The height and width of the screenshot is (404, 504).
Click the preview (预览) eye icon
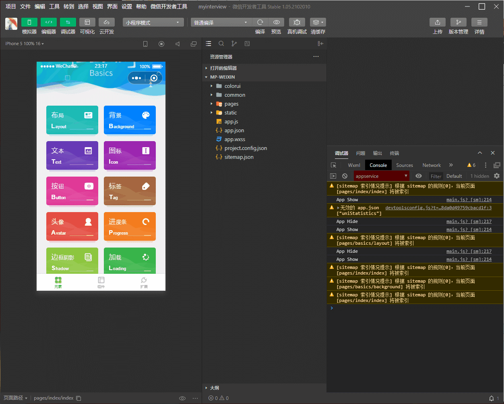[x=276, y=22]
